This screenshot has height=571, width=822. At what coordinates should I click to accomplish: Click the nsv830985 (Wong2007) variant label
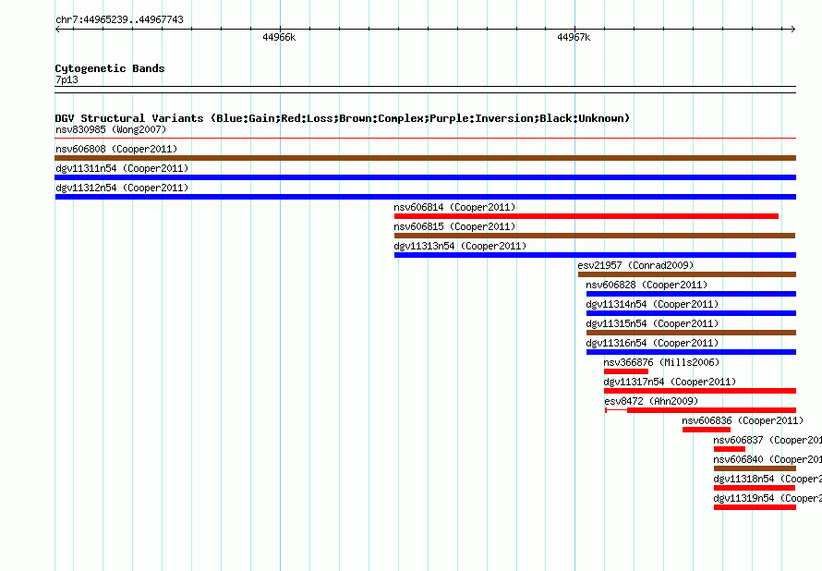pyautogui.click(x=111, y=129)
